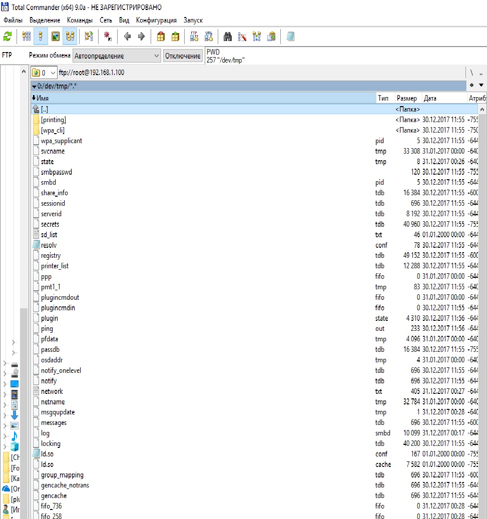Select the sd_list txt file
487x519 pixels.
[254, 234]
